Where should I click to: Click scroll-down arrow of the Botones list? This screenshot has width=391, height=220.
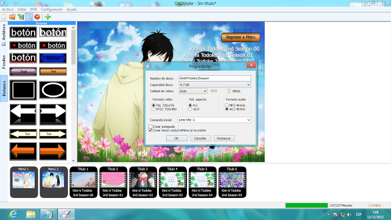click(73, 161)
